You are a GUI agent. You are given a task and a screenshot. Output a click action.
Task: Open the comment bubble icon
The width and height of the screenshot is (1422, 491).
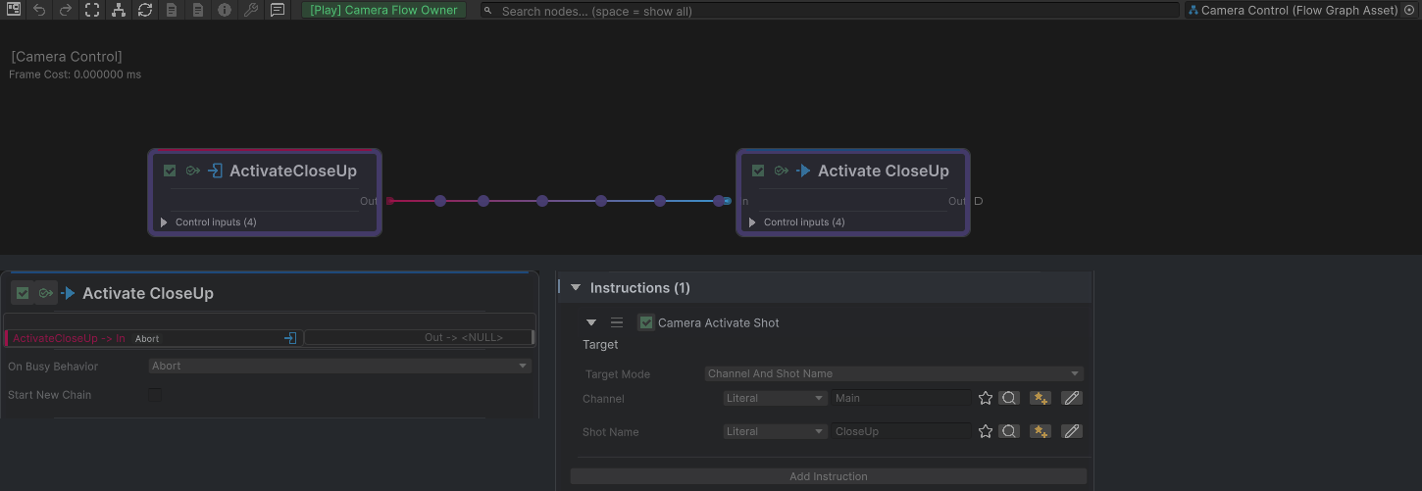tap(278, 10)
